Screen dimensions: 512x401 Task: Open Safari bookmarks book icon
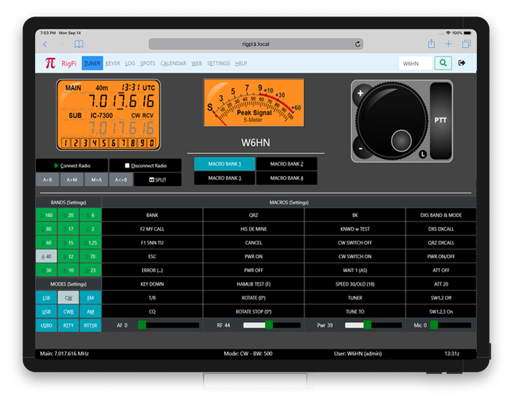[x=79, y=44]
